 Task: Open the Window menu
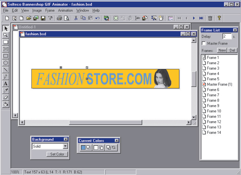[82, 10]
